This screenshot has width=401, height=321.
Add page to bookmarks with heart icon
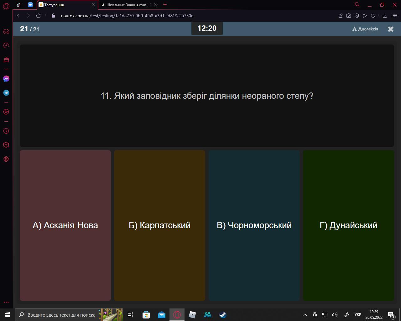pos(373,16)
